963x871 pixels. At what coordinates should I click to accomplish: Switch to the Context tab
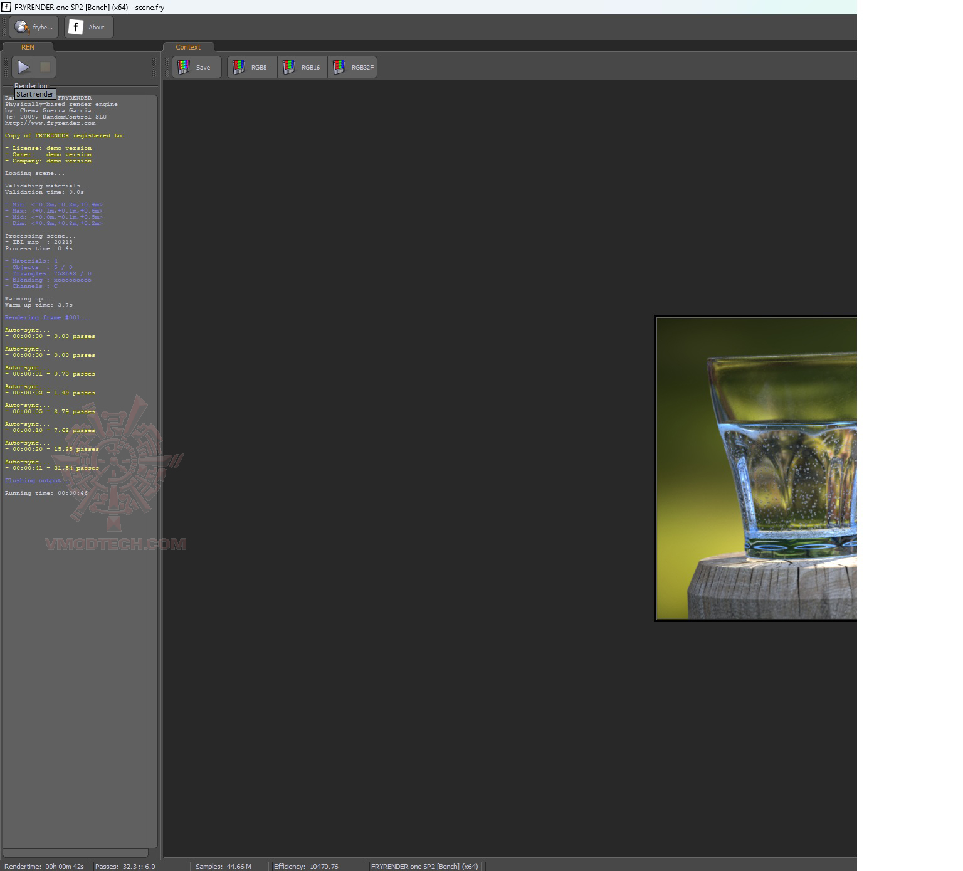pos(188,47)
